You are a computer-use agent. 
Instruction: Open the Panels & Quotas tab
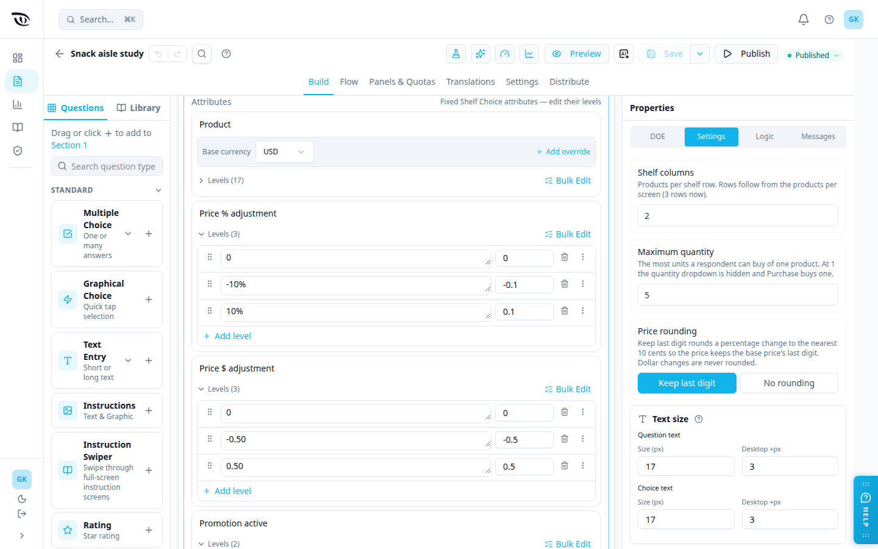tap(402, 82)
